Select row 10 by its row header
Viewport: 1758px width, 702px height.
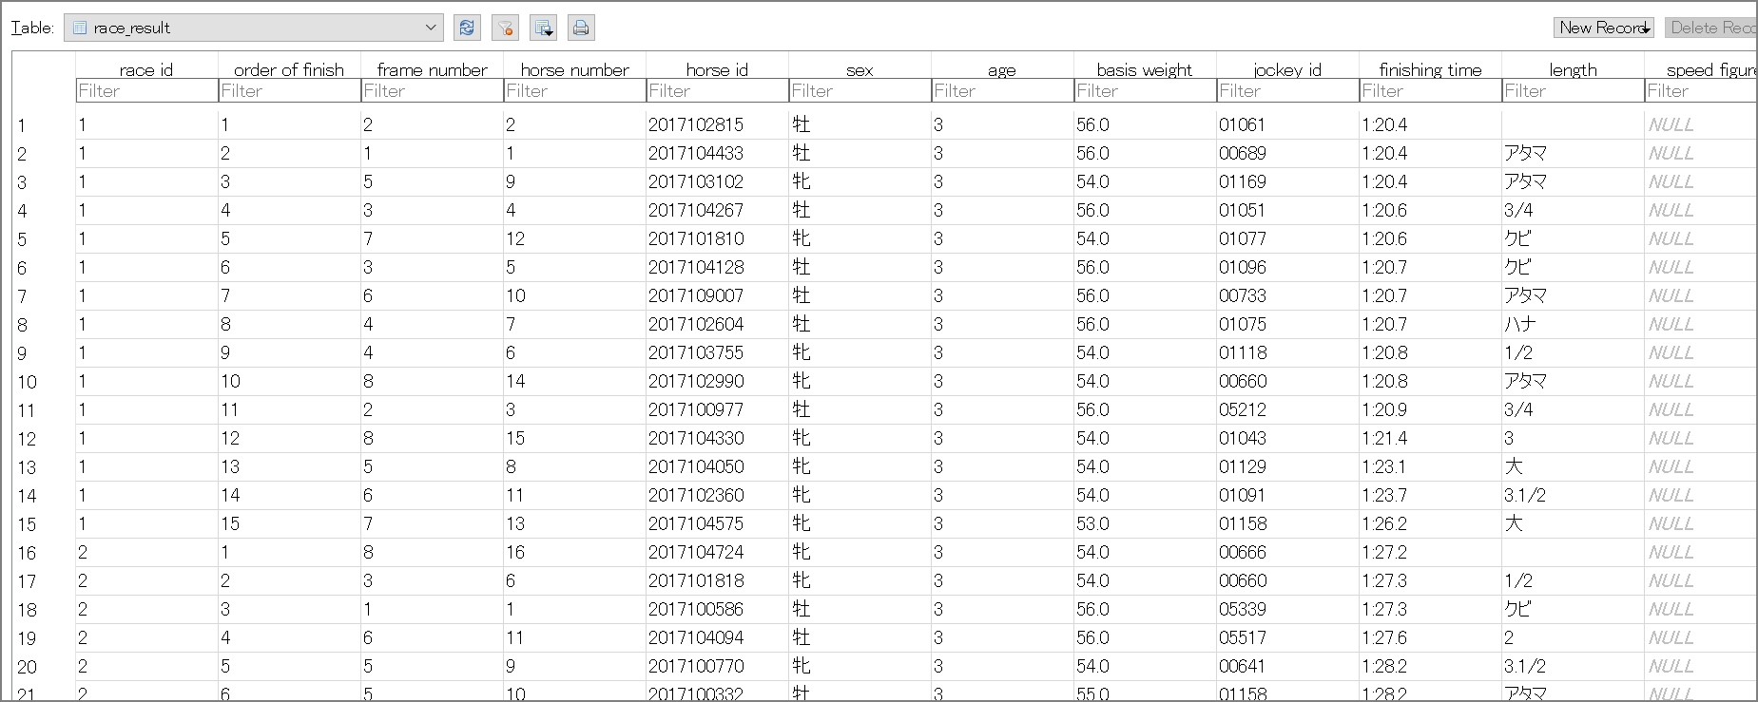[x=28, y=382]
